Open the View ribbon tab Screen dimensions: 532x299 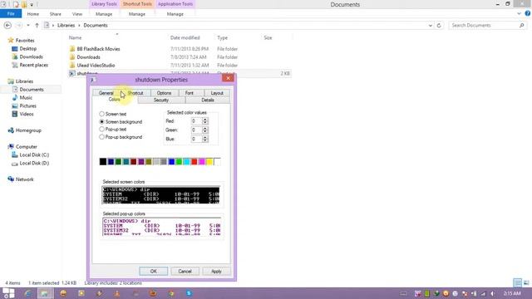tap(77, 14)
